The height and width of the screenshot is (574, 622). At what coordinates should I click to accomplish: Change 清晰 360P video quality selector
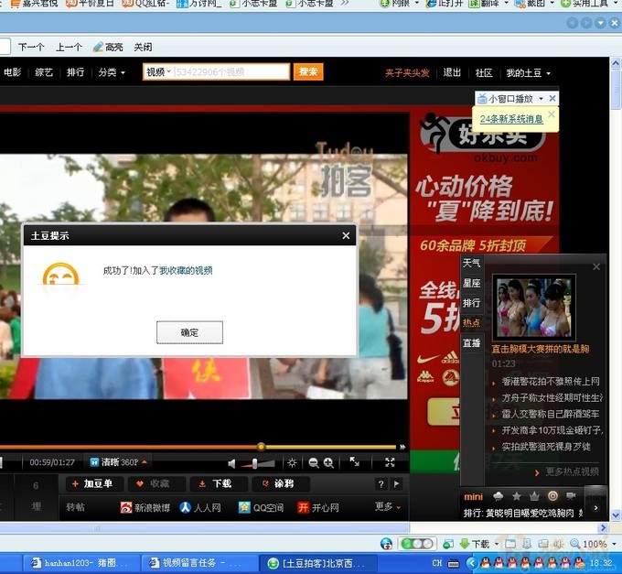pyautogui.click(x=119, y=462)
